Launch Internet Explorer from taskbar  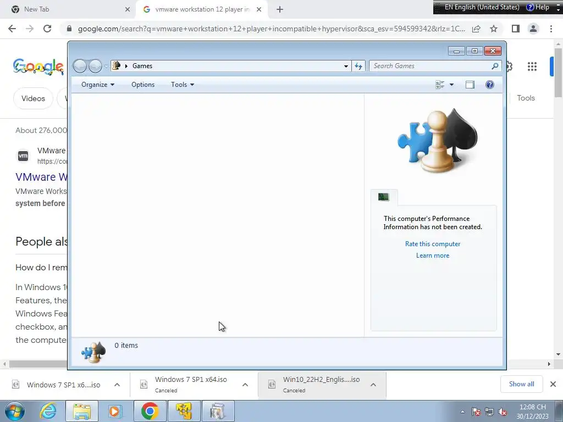point(48,411)
